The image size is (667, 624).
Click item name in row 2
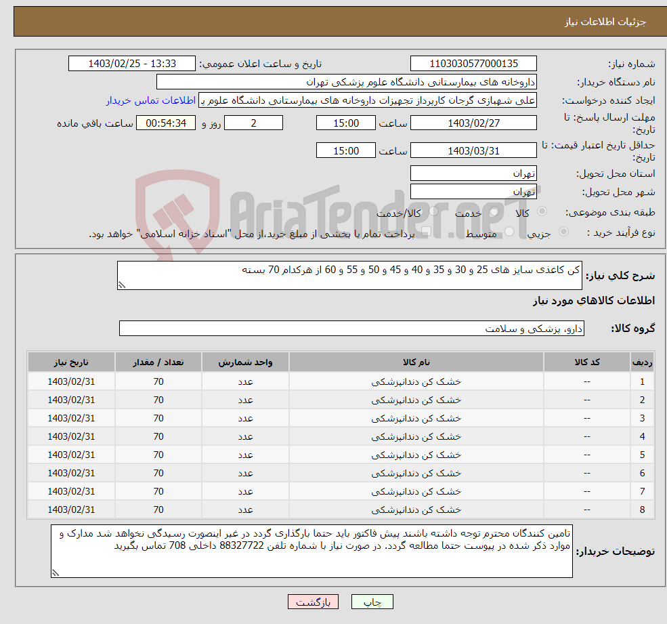coord(416,400)
